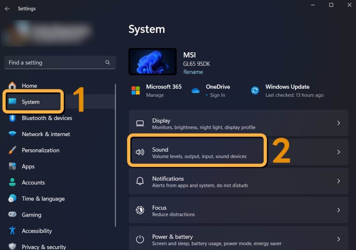The width and height of the screenshot is (356, 250).
Task: Click the Find a setting search box
Action: [60, 62]
